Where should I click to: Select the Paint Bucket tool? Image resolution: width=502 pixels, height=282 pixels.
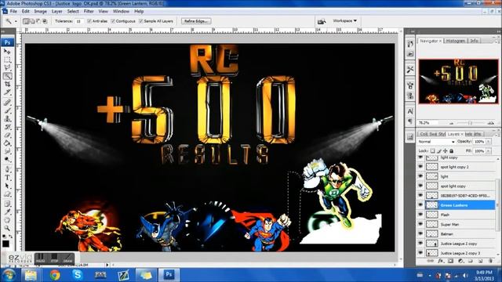(x=7, y=143)
